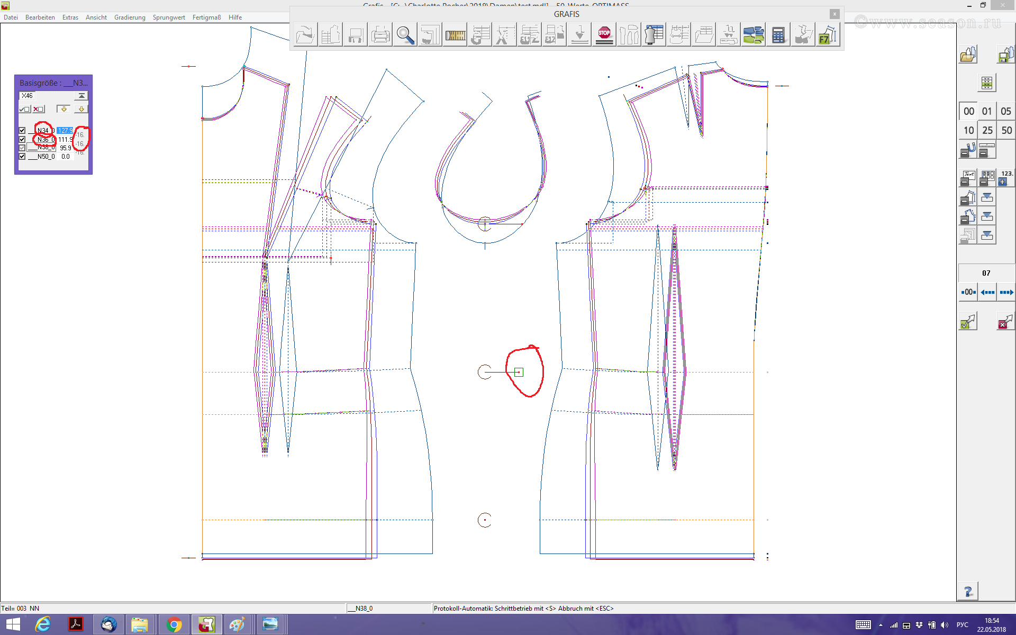This screenshot has height=635, width=1016.
Task: Click the blue-green pattern pieces icon
Action: [753, 35]
